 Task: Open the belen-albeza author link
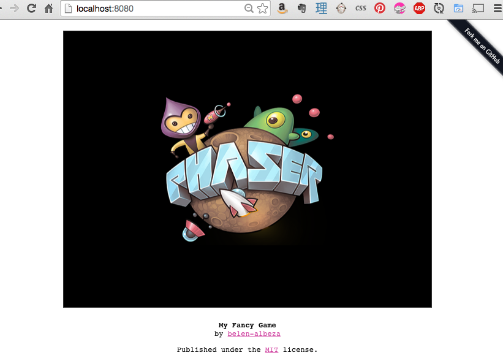(x=254, y=334)
